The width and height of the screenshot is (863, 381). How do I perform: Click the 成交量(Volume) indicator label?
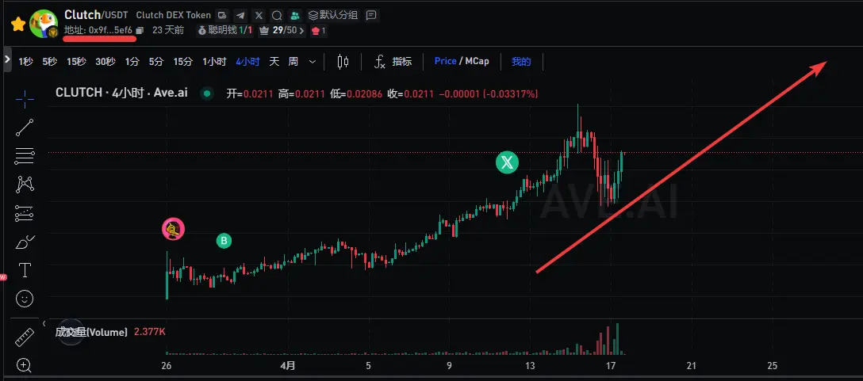coord(91,332)
